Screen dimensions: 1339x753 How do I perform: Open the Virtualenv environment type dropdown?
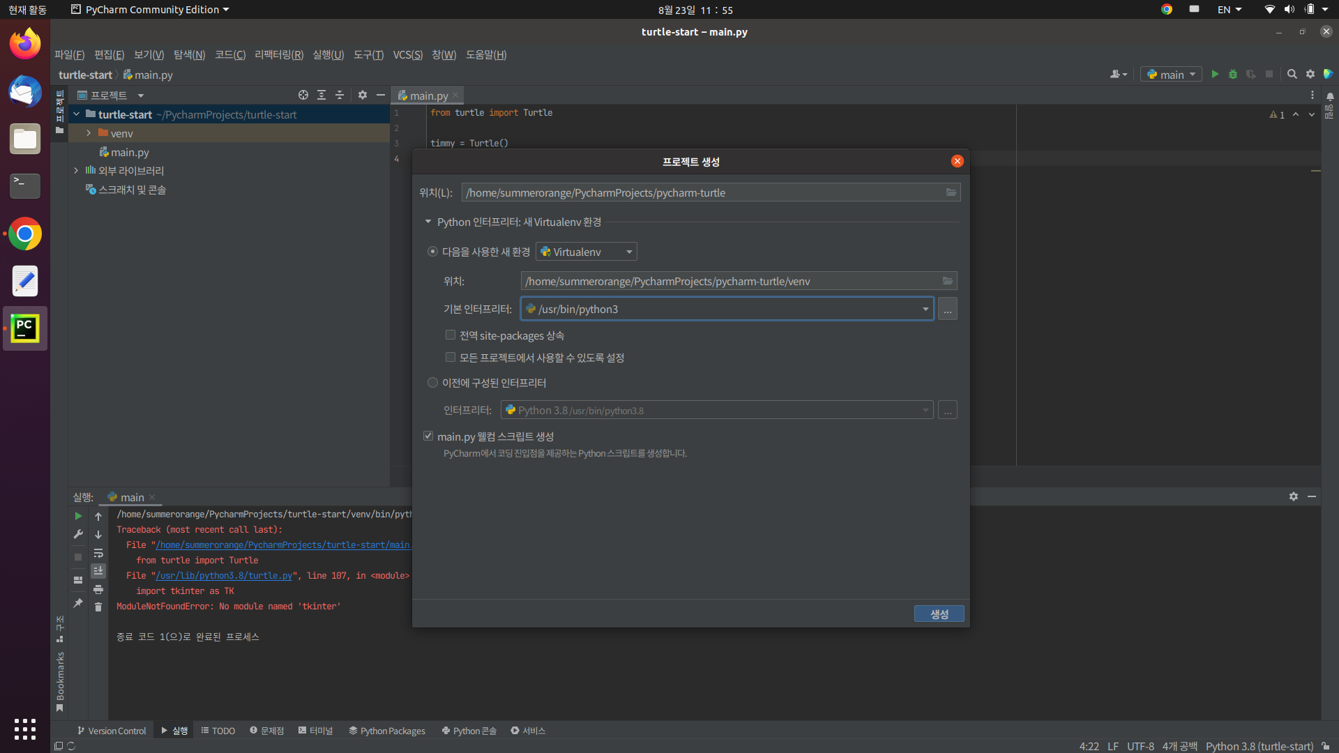627,252
